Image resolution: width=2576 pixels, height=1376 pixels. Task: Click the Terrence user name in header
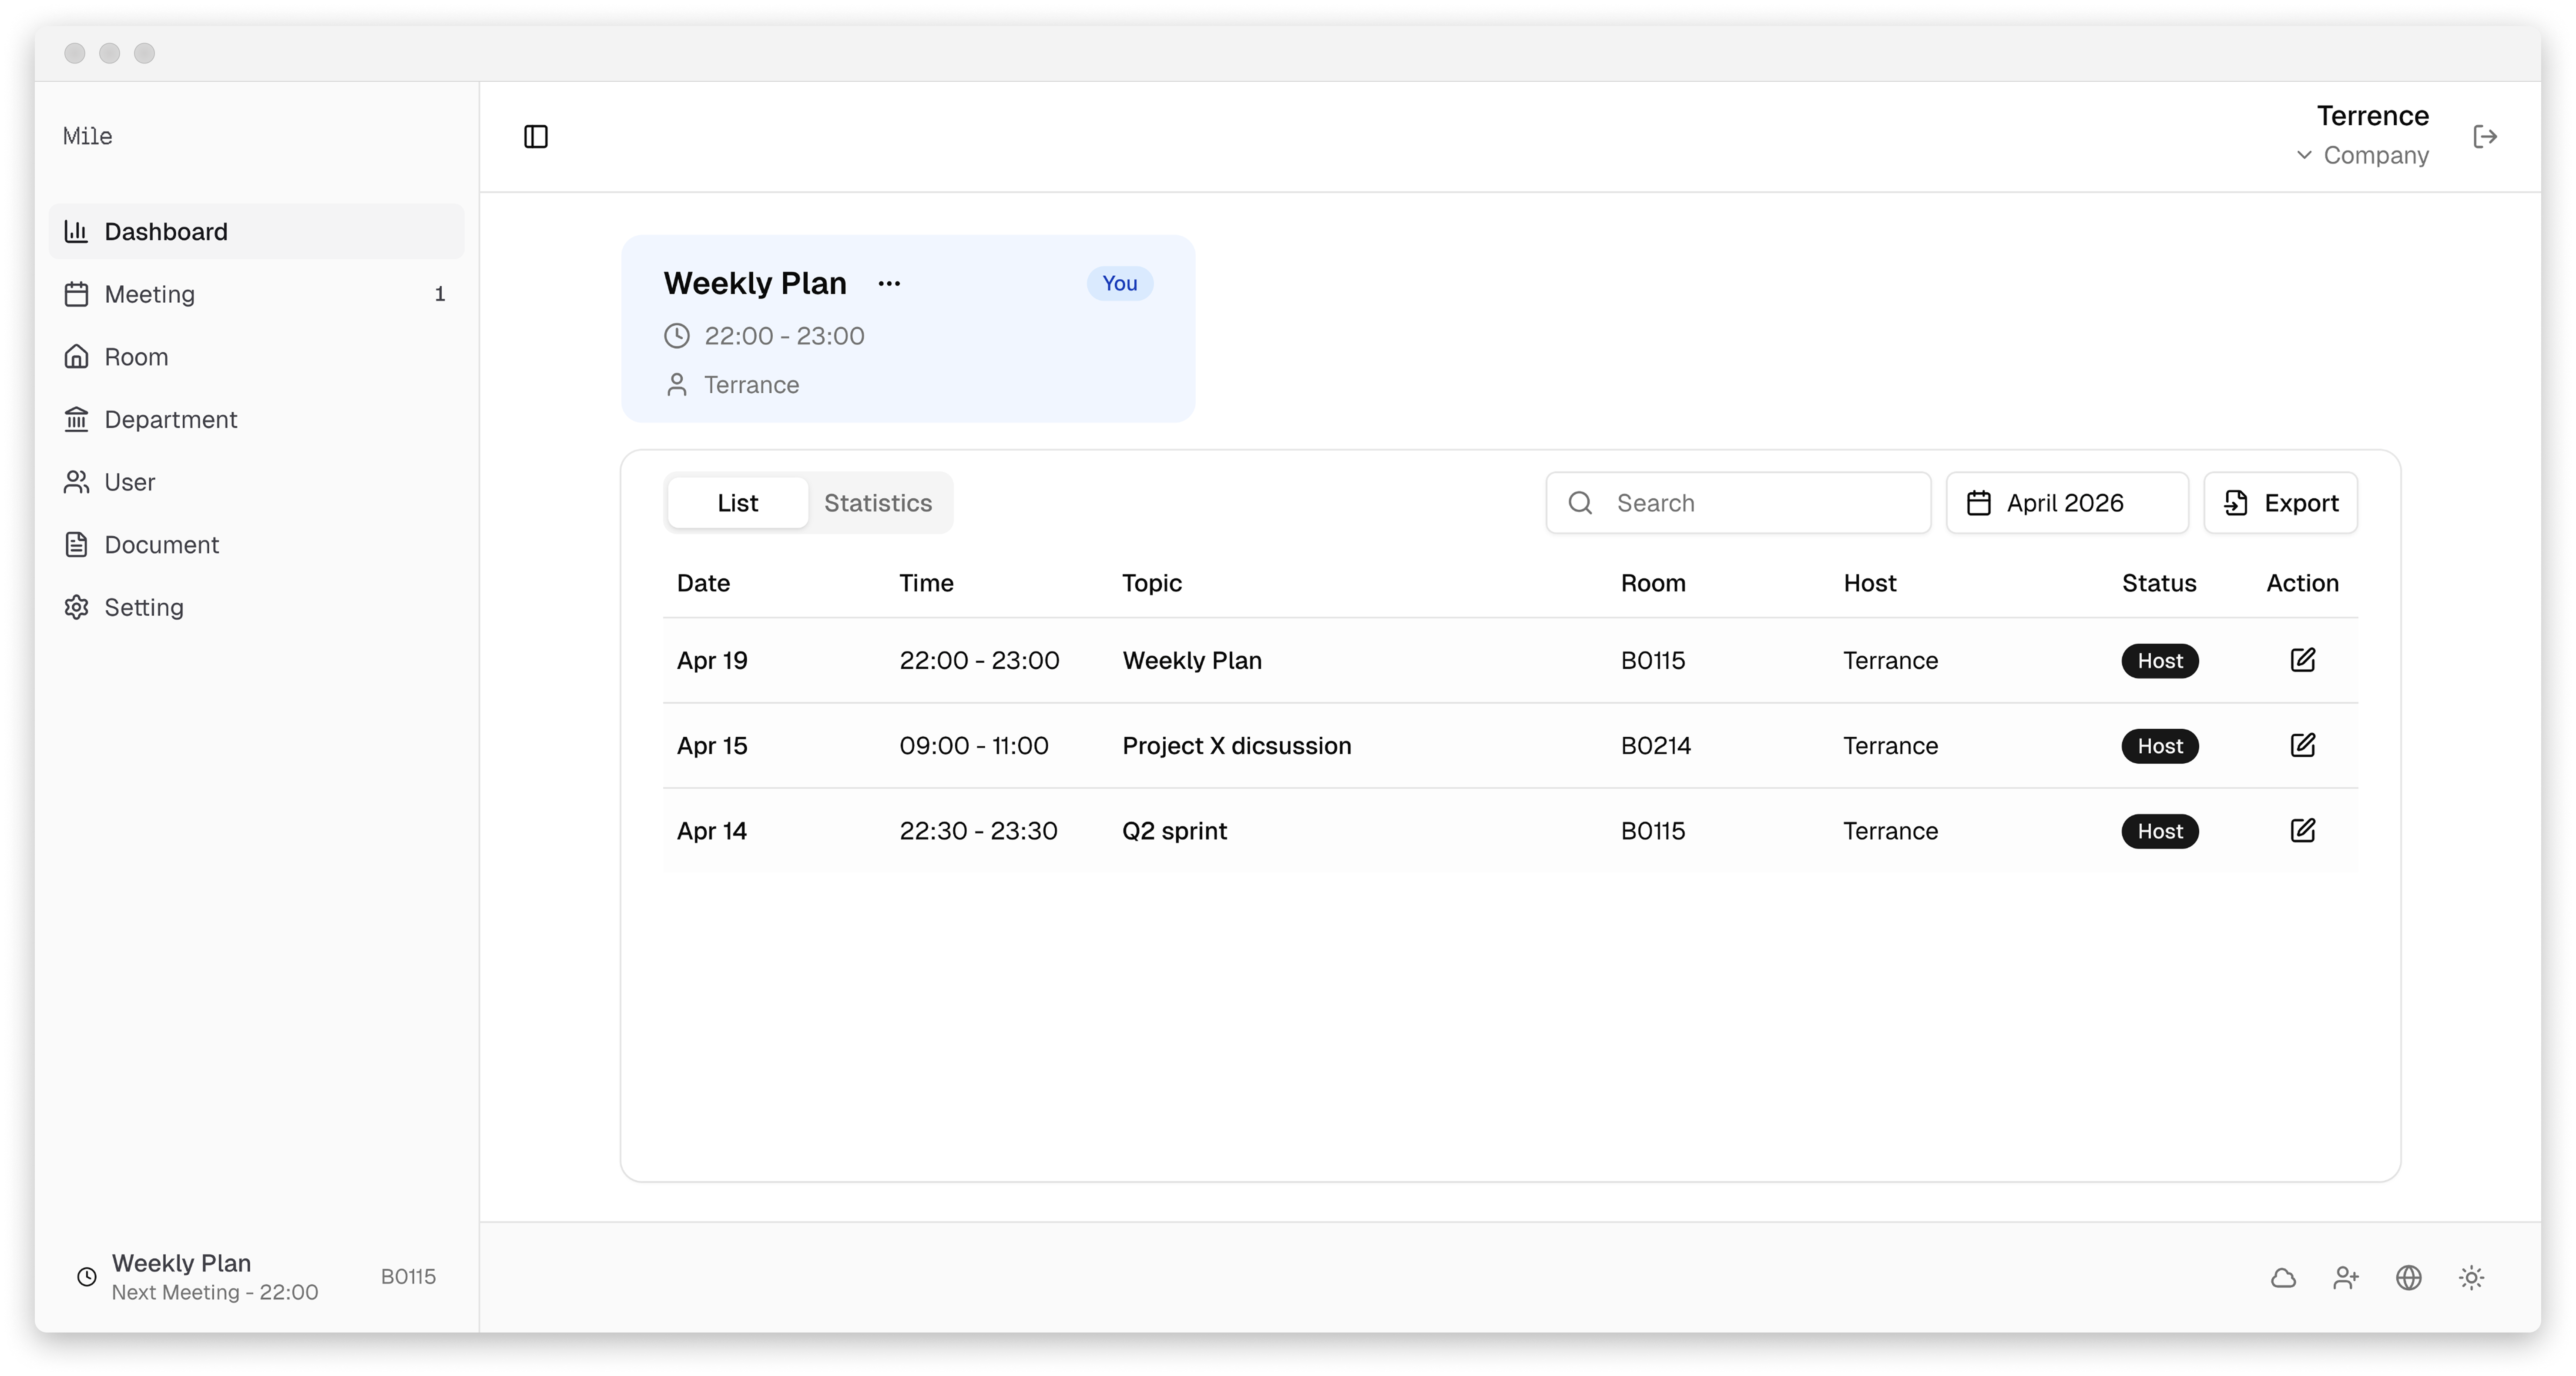[x=2372, y=116]
